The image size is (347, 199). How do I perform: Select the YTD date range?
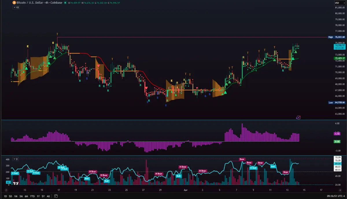point(32,196)
